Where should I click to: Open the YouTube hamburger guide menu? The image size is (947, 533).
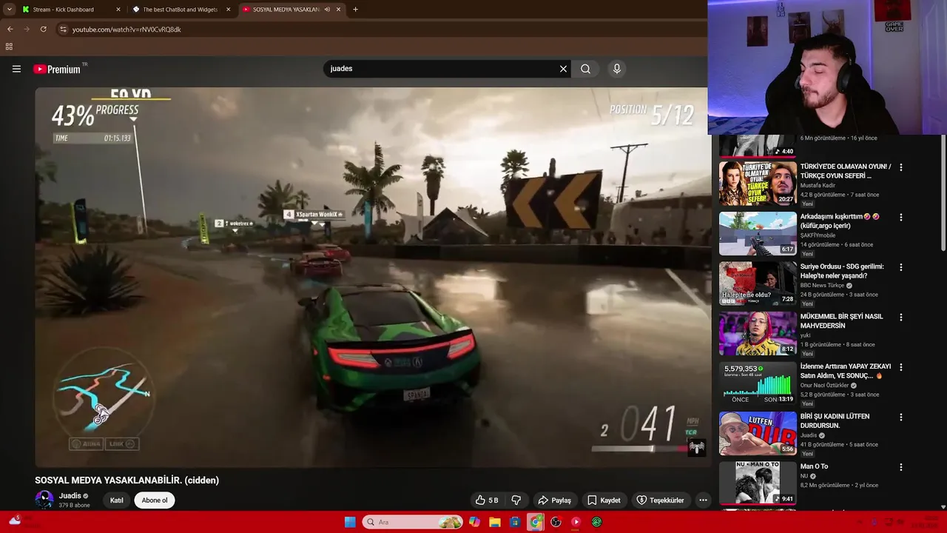click(16, 69)
